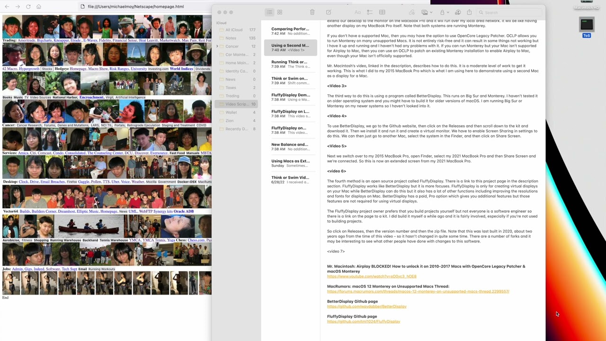
Task: Click the Comcast link under Services
Action: click(x=44, y=153)
